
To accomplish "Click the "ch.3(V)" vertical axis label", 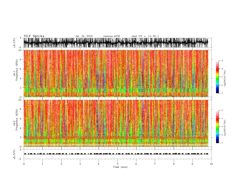I will click(x=14, y=154).
